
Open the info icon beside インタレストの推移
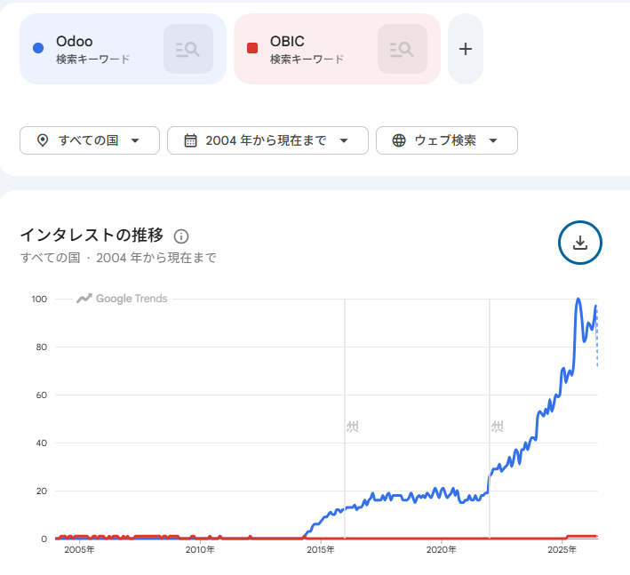pos(180,236)
